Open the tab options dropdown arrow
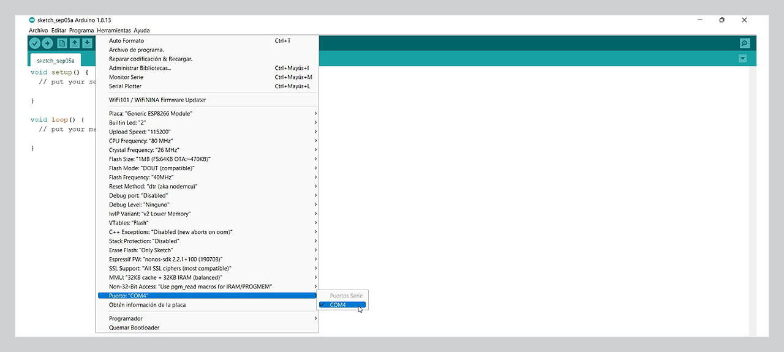 [x=743, y=59]
